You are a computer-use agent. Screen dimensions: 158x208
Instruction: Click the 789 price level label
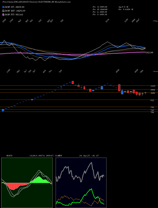click(x=152, y=107)
